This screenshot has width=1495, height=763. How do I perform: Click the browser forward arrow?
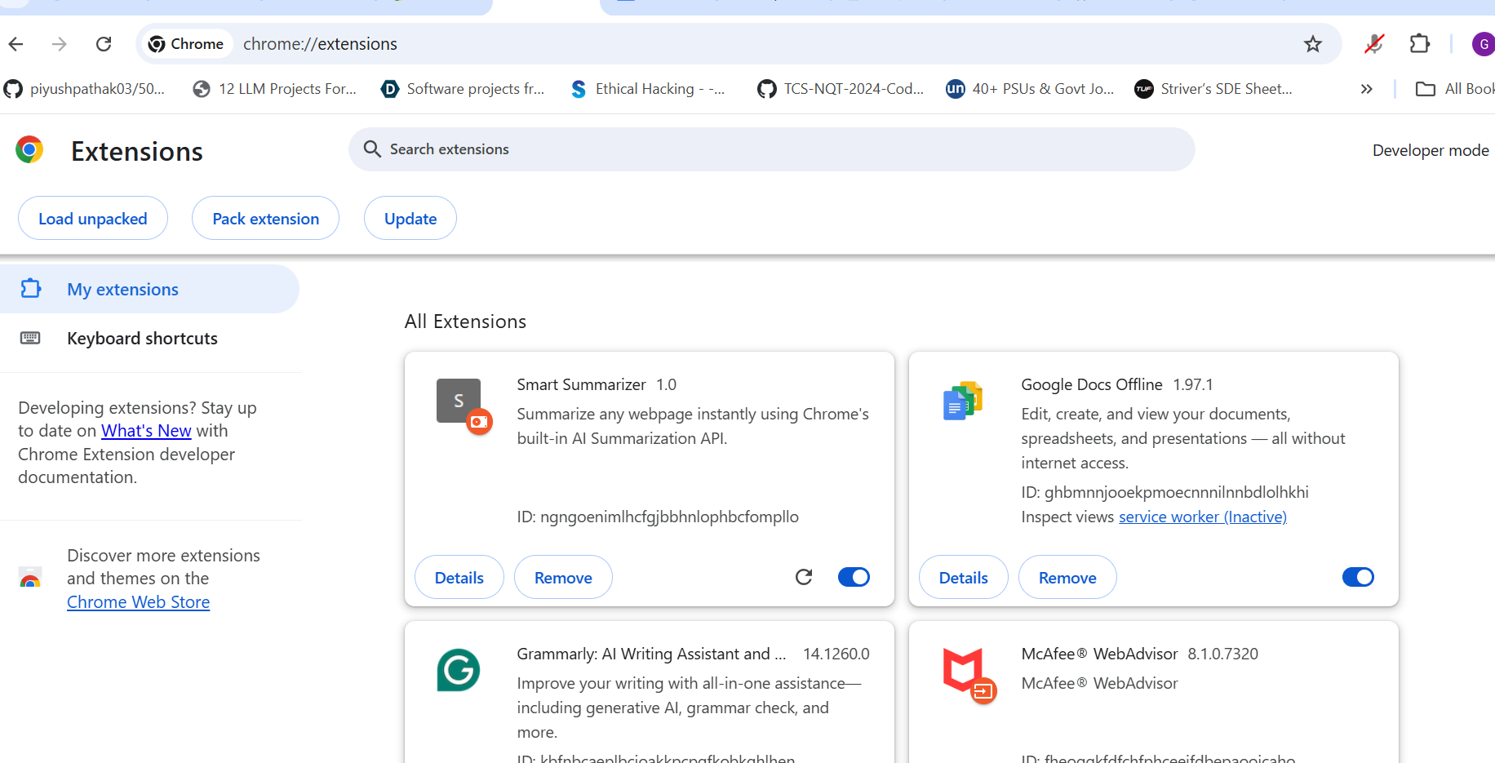[x=60, y=44]
